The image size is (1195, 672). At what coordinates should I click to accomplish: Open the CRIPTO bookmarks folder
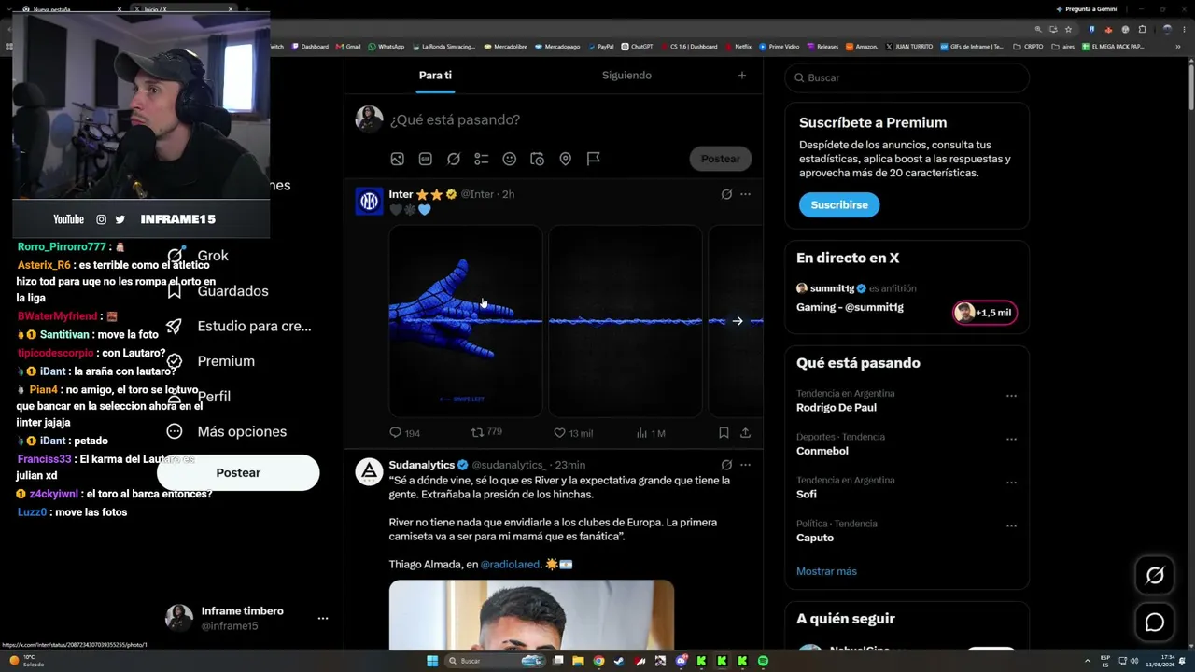pyautogui.click(x=1028, y=47)
